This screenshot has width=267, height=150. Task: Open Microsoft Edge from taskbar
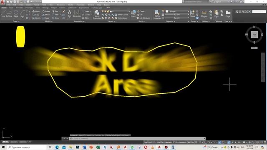pyautogui.click(x=57, y=147)
